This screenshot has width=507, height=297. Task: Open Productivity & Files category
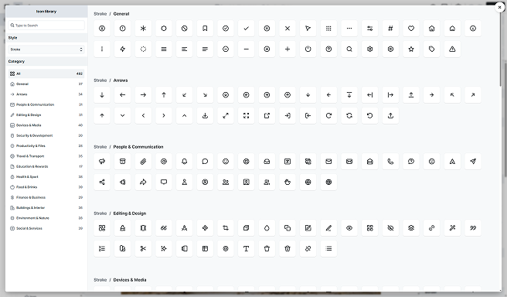[x=46, y=146]
